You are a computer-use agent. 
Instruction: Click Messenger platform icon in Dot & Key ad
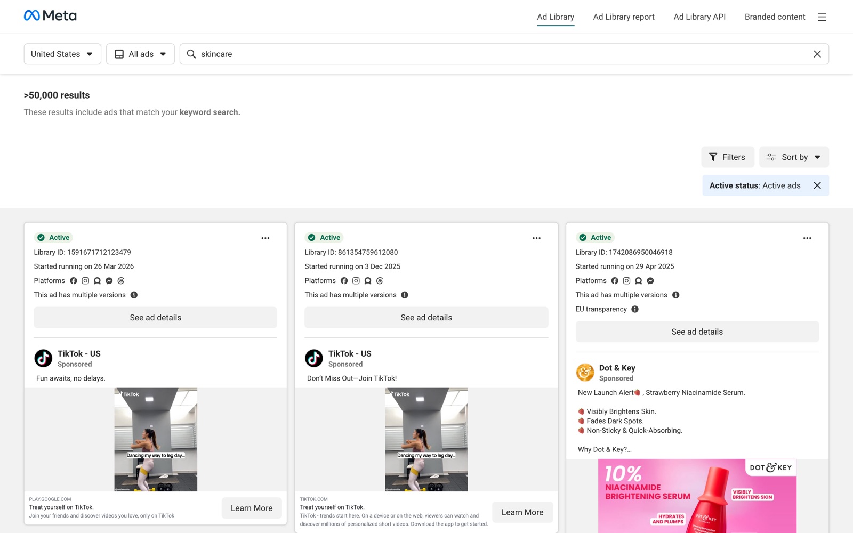[650, 281]
